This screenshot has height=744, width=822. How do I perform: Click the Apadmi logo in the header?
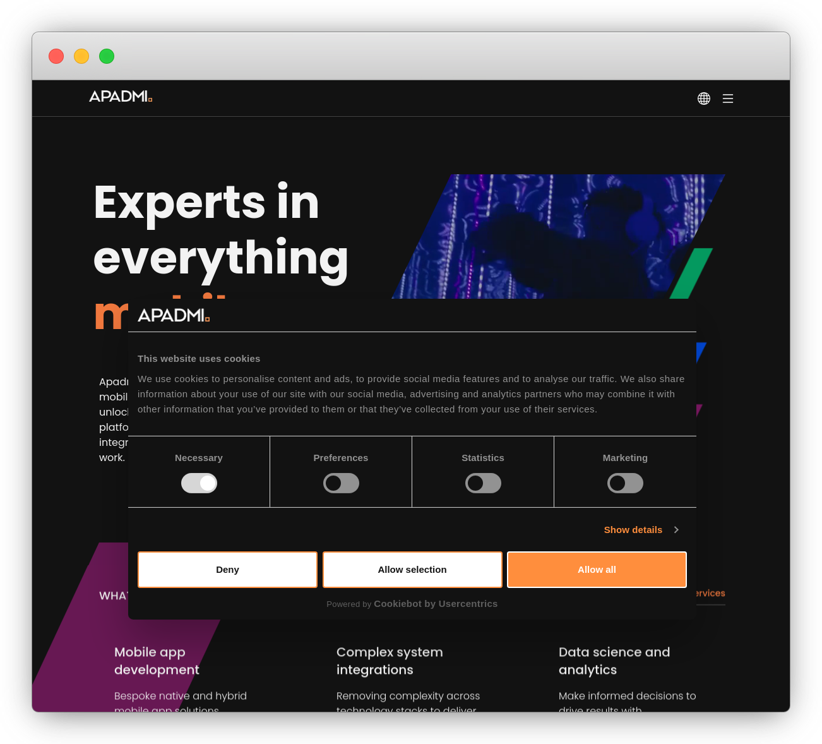[121, 97]
